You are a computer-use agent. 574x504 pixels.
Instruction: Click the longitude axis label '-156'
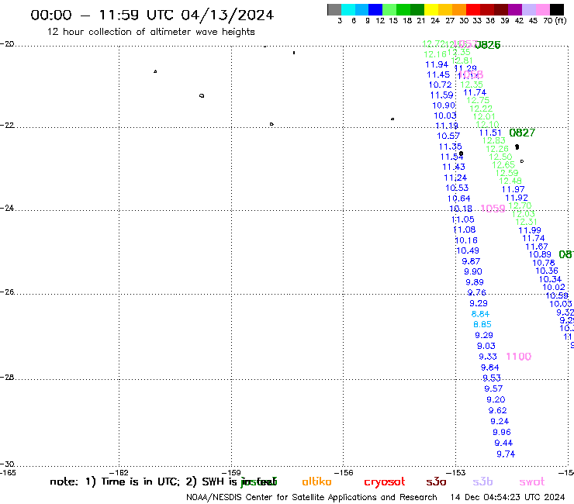point(344,472)
